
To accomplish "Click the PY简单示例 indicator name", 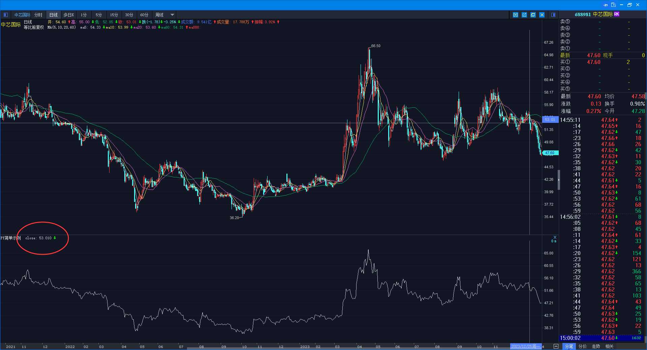I will coord(10,238).
